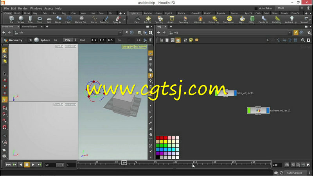This screenshot has width=313, height=176.
Task: Select the Metaball shelf tool
Action: pyautogui.click(x=58, y=20)
